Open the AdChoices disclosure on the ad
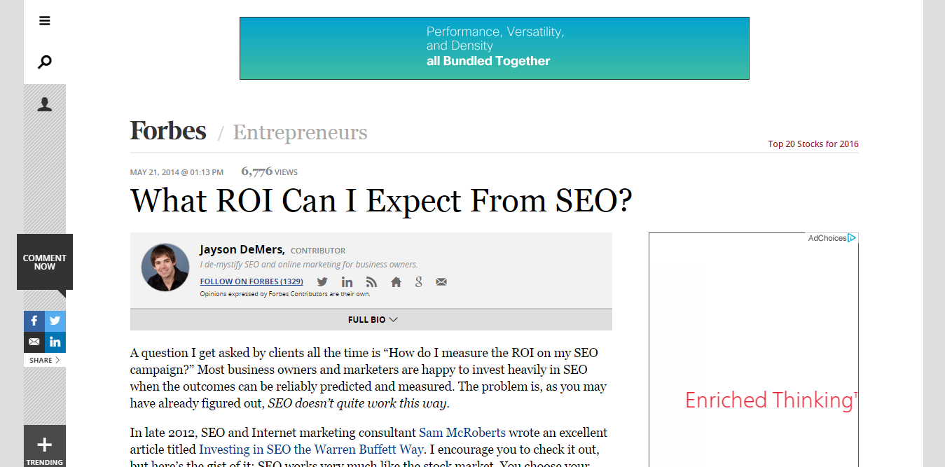Screen dimensions: 945x467 (832, 238)
